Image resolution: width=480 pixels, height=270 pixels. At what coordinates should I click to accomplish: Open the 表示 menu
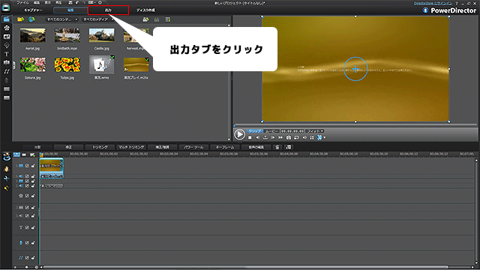[x=48, y=3]
